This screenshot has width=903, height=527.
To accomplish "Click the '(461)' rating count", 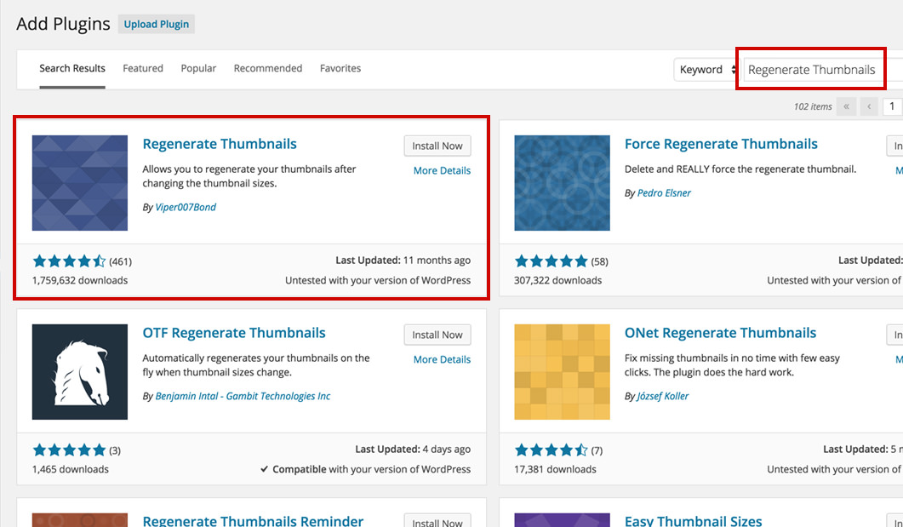I will (x=120, y=261).
